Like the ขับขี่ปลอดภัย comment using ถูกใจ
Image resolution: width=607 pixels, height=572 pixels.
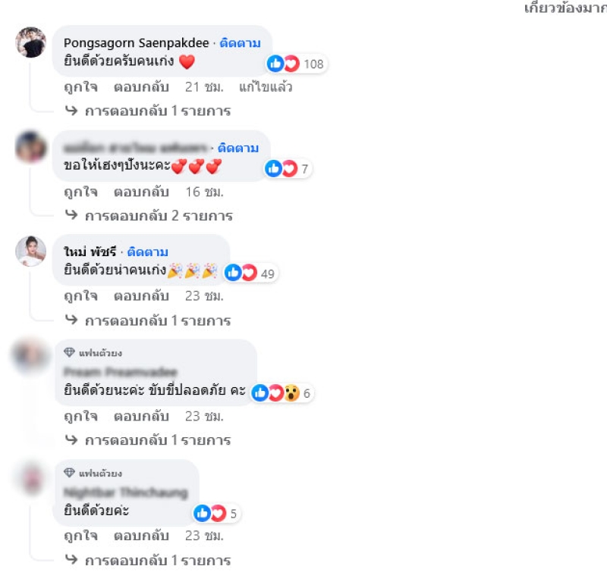[x=81, y=416]
